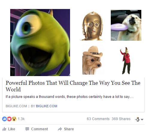Open the green one-eyed monster image

[40, 43]
